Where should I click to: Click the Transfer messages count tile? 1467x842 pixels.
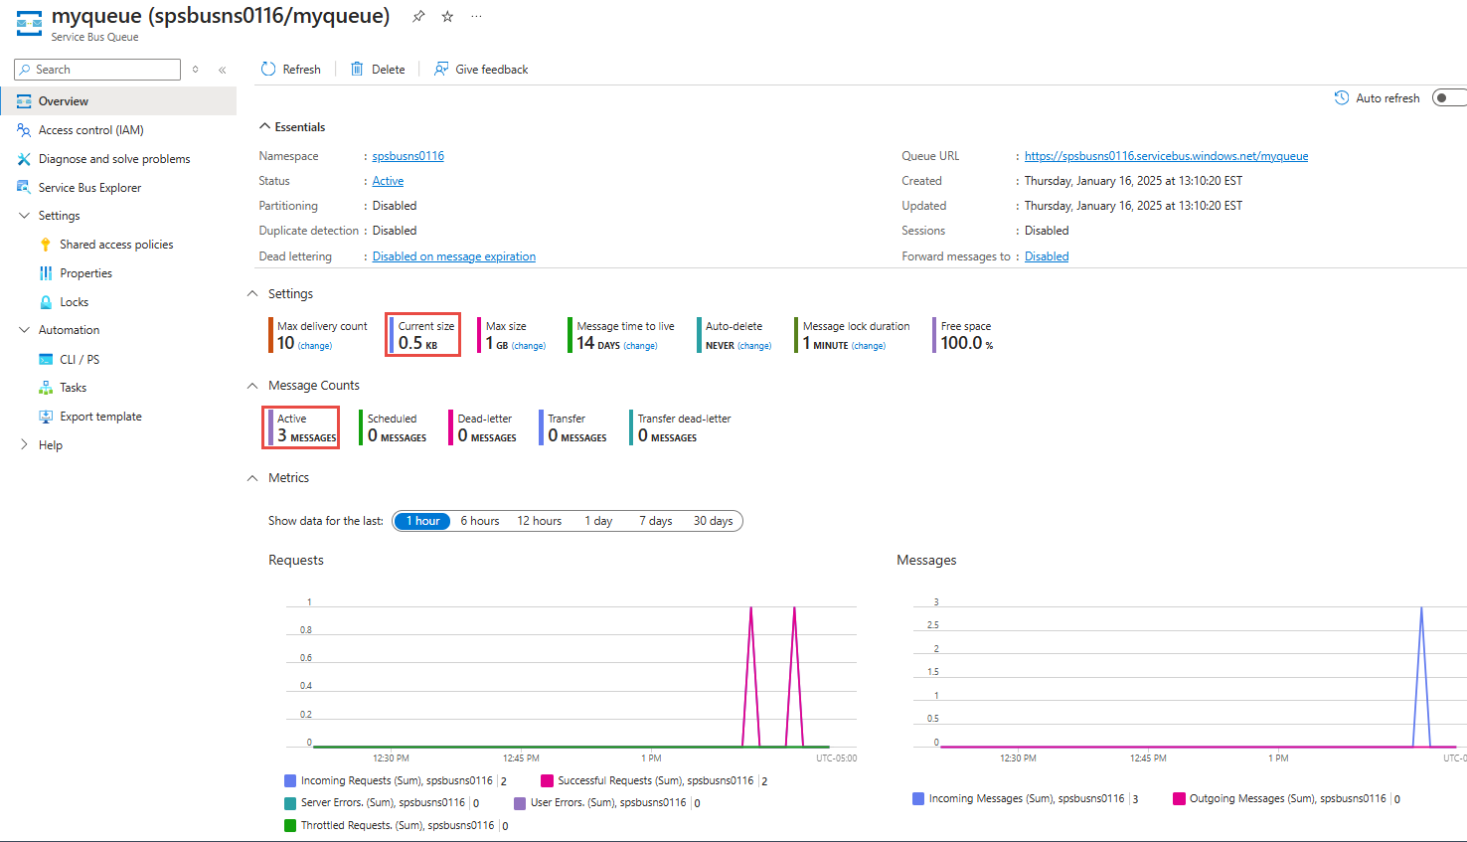[x=573, y=427]
